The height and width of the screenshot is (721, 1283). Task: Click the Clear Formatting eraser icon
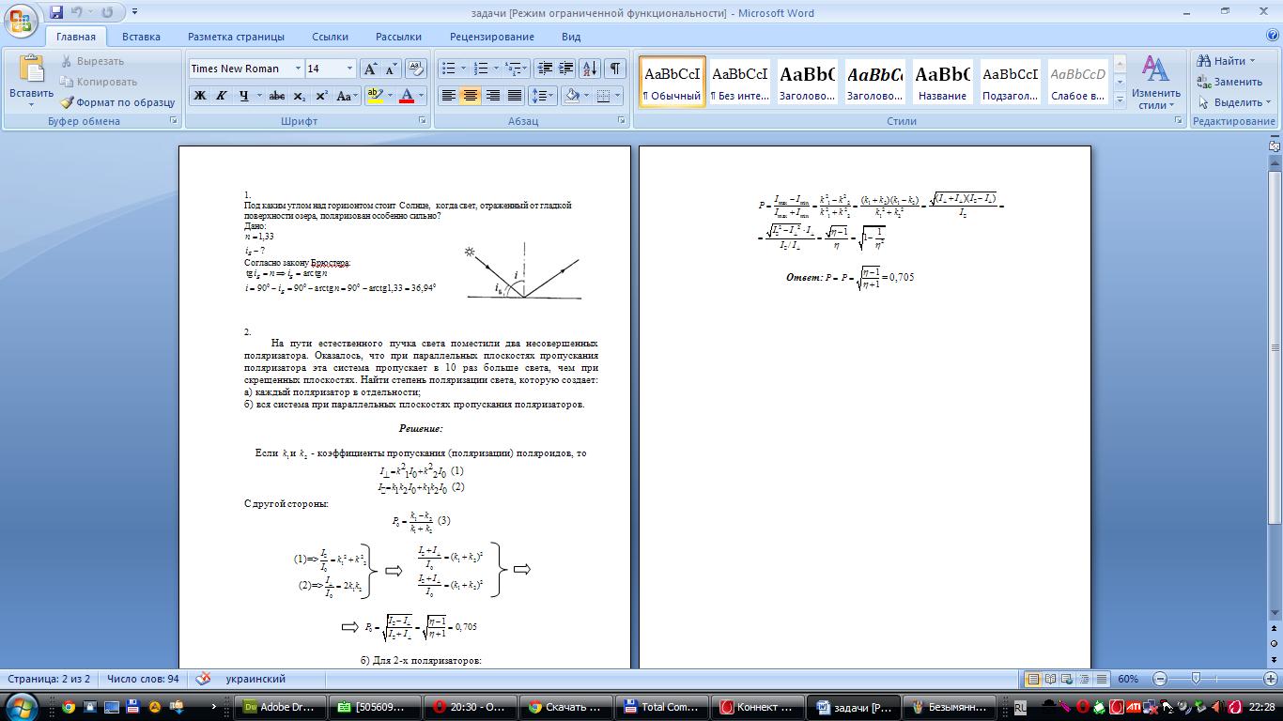pos(417,69)
